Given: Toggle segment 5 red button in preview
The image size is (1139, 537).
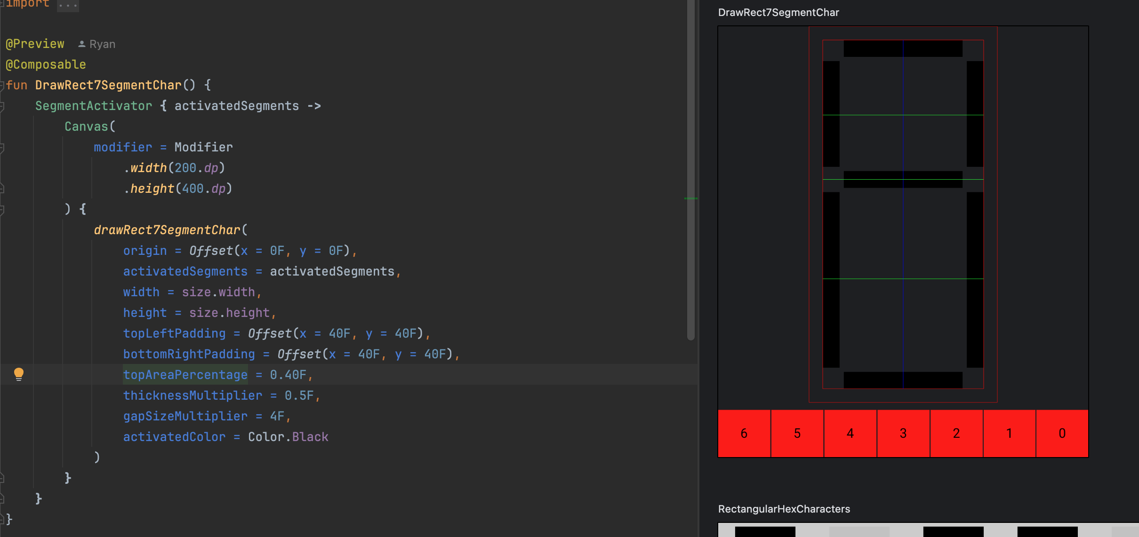Looking at the screenshot, I should (x=797, y=433).
